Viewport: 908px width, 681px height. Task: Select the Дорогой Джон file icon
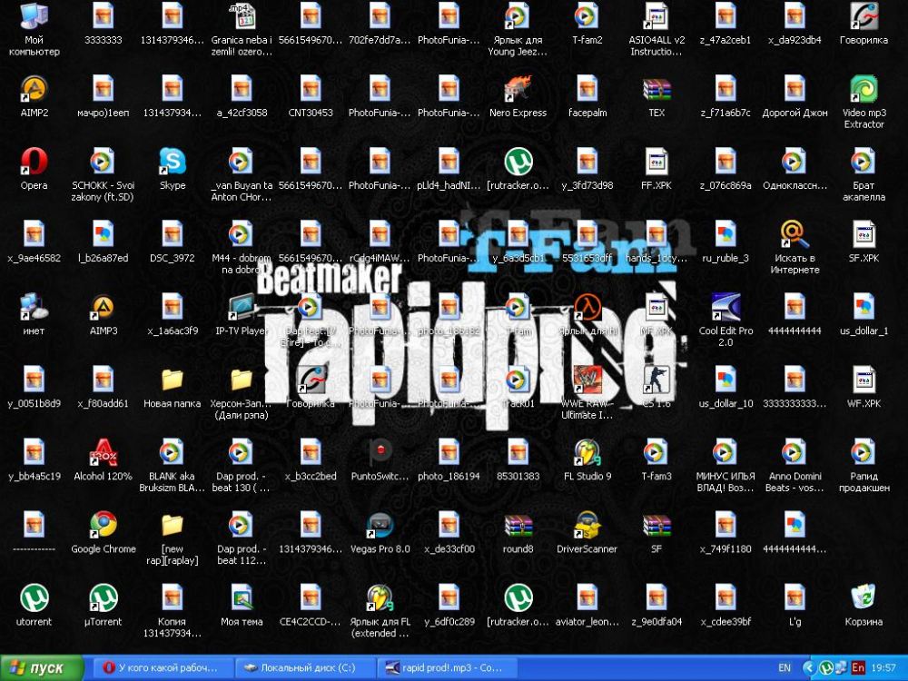[794, 89]
